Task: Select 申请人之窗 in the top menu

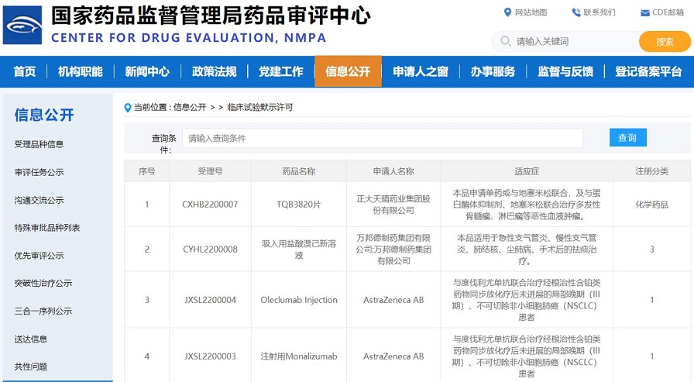Action: pos(420,71)
